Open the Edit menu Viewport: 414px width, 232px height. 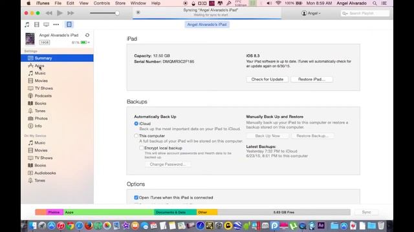(x=70, y=3)
